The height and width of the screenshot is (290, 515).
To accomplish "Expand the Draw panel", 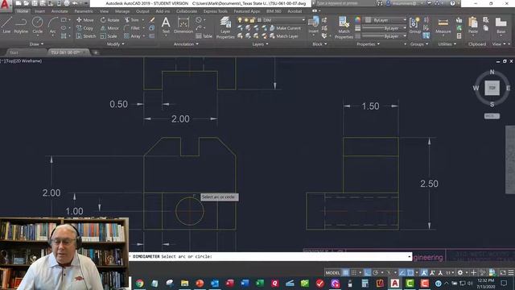I will [36, 44].
